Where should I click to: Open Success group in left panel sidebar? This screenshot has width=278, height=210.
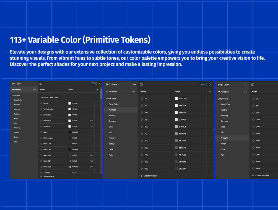point(17,114)
